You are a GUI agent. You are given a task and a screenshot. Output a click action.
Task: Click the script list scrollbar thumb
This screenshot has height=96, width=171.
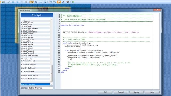point(51,73)
